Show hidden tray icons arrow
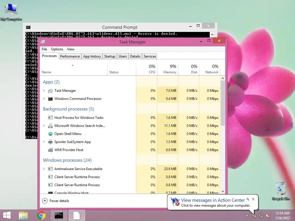Screen dimensions: 295x221 click(x=247, y=216)
